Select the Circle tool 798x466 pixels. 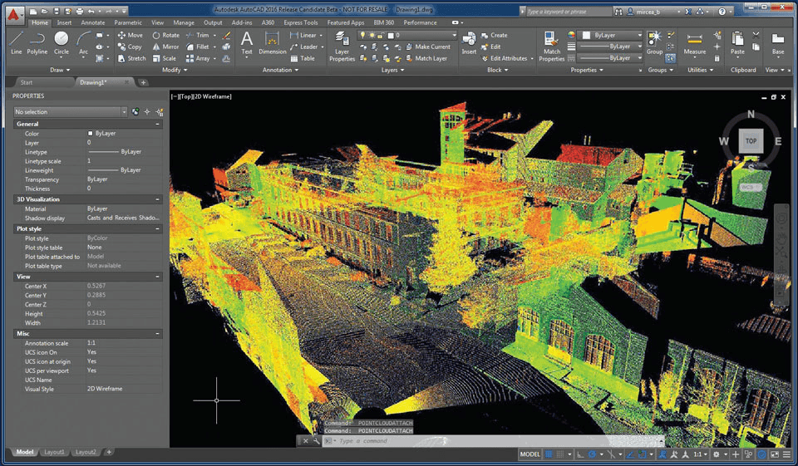[x=61, y=42]
